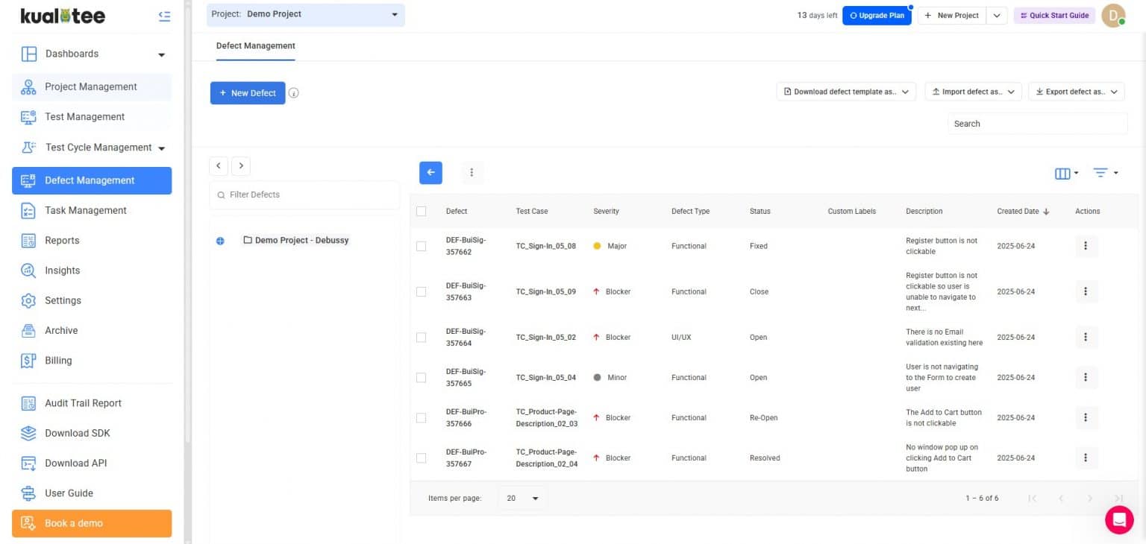
Task: Select checkbox for defect DEF-BuiSig-357664
Action: tap(421, 338)
